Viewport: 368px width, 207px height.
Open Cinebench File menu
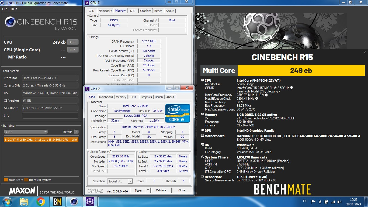[x=5, y=9]
